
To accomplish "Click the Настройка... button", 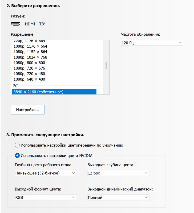I will (x=28, y=110).
